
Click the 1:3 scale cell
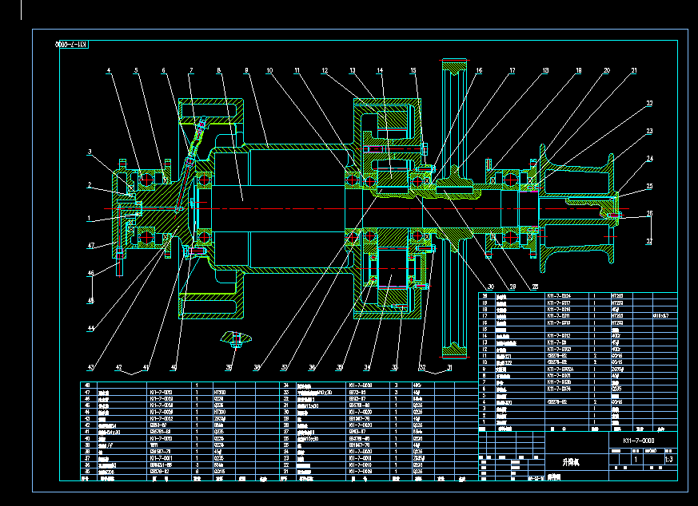coord(668,459)
